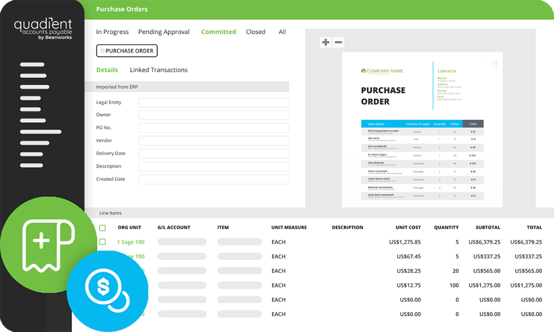Toggle the select-all line items checkbox
This screenshot has height=332, width=554.
coord(102,228)
